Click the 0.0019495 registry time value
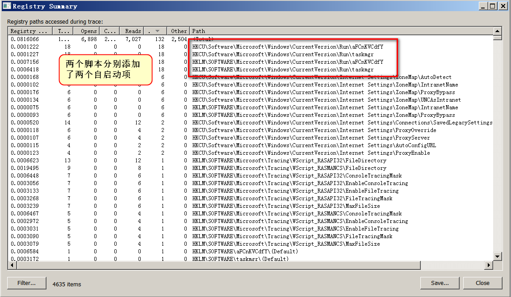The width and height of the screenshot is (511, 297). coord(25,168)
